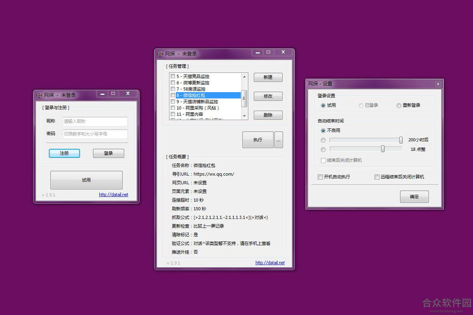Click the 确定 confirm button in settings
The height and width of the screenshot is (315, 473).
coord(414,196)
